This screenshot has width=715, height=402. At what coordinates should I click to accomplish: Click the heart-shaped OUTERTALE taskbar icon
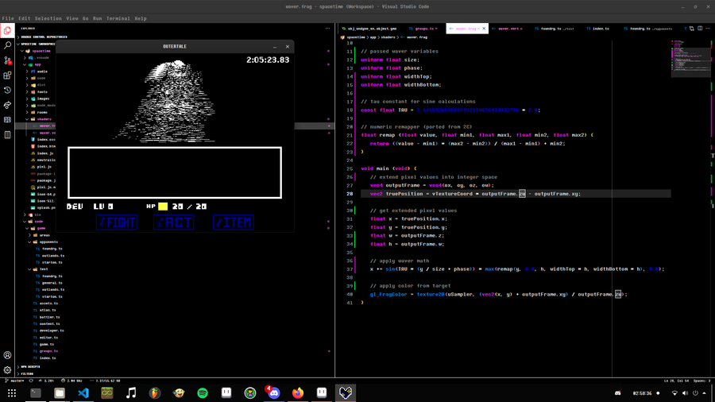tap(346, 393)
